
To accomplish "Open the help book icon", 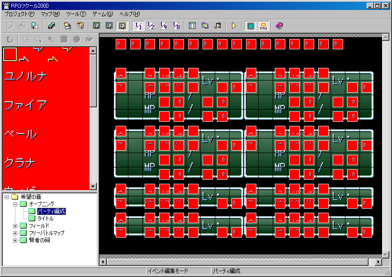I will click(x=279, y=26).
